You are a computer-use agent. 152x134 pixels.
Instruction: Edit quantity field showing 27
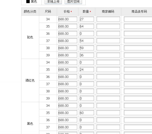(x=87, y=19)
